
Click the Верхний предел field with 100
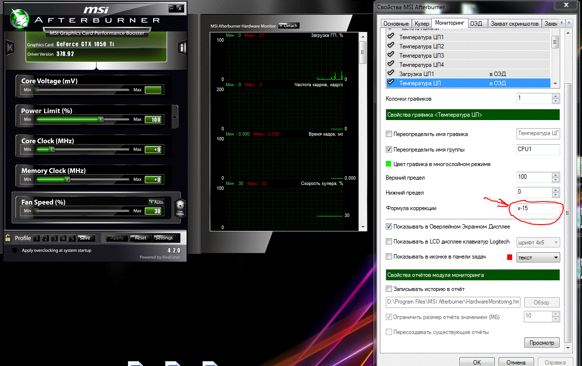534,177
